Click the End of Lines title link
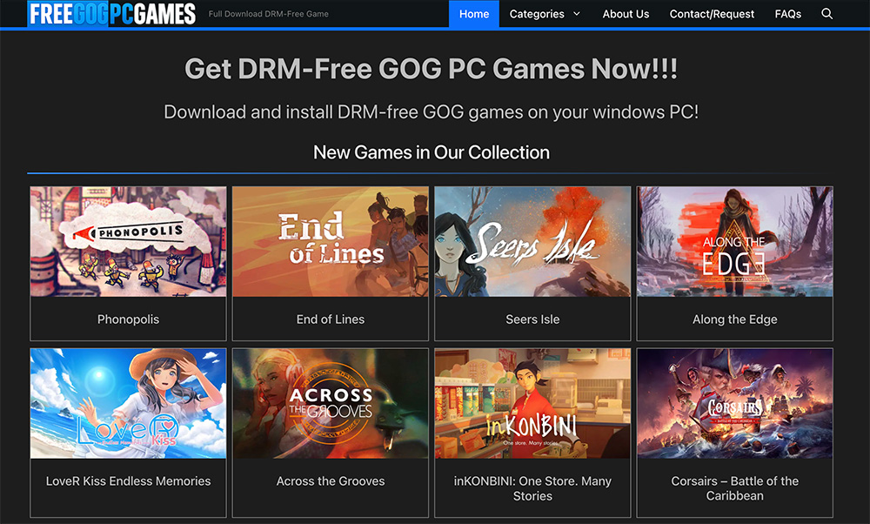The width and height of the screenshot is (870, 524). click(330, 319)
